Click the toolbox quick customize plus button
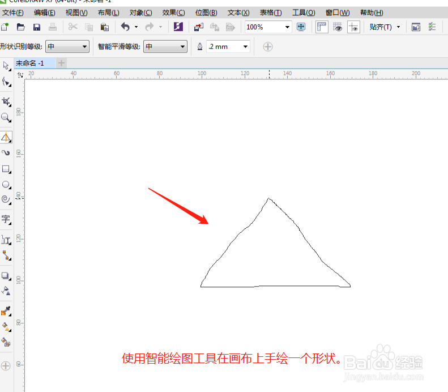 tap(6, 366)
